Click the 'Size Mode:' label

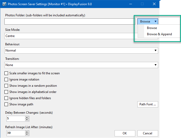(x=12, y=30)
